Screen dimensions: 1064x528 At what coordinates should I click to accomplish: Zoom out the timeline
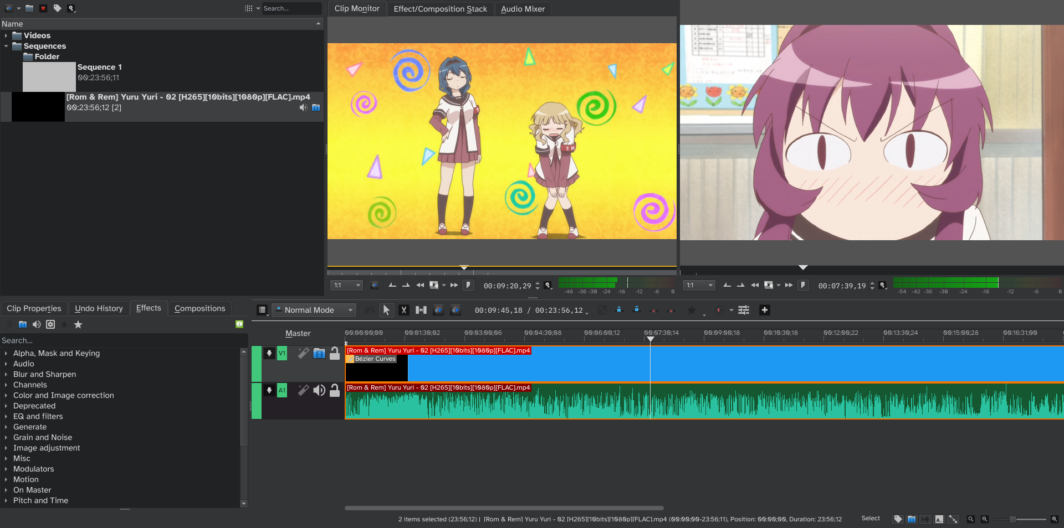point(985,519)
